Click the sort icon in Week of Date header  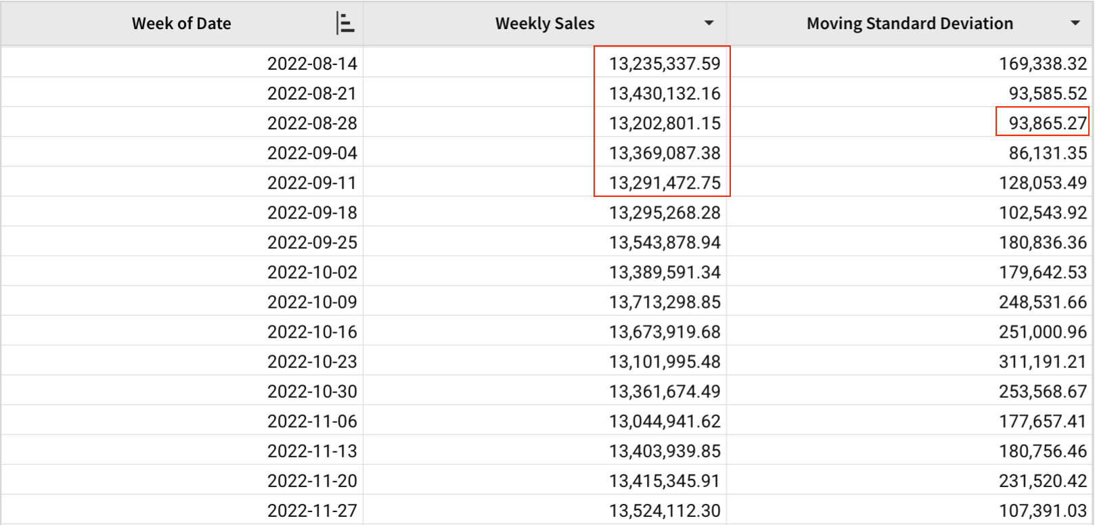[x=345, y=24]
